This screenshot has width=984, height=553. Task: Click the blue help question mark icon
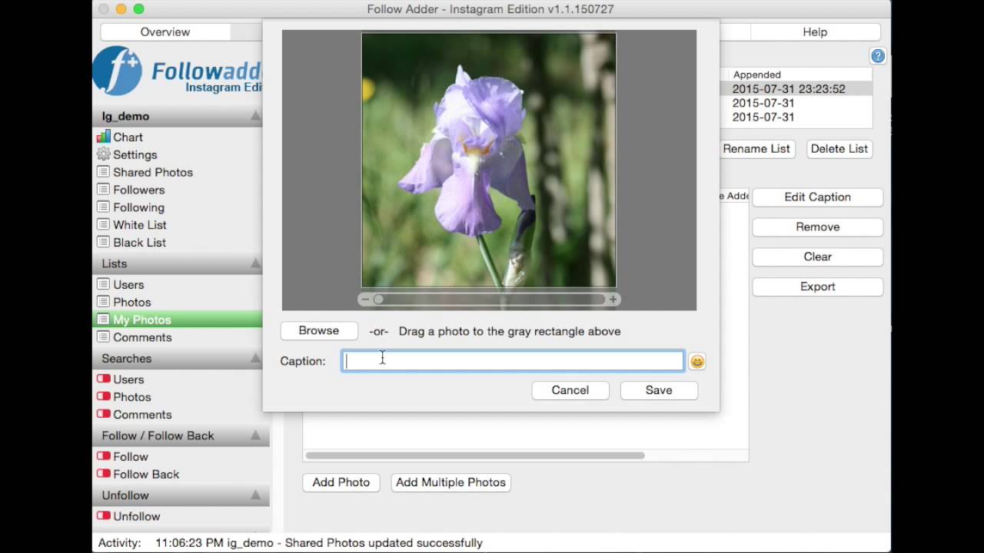coord(878,56)
